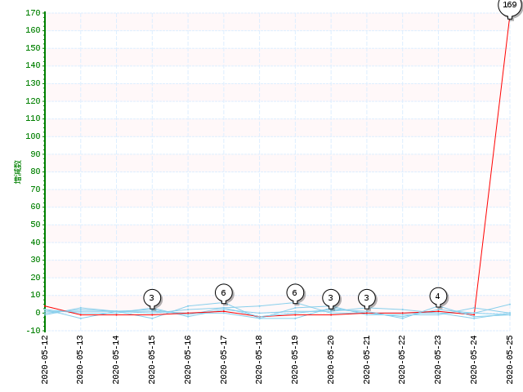
Task: Click the 140 y-axis tick label
Action: (x=33, y=65)
